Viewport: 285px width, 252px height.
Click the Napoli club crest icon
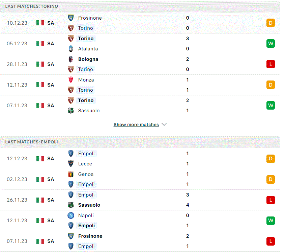71,215
